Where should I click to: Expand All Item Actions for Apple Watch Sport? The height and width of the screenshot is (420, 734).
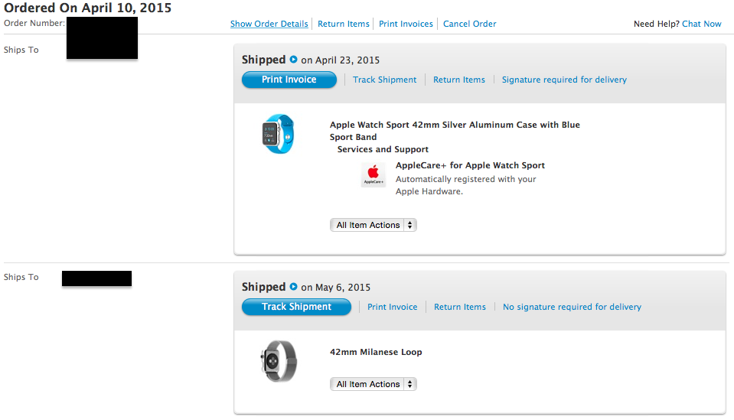coord(374,225)
